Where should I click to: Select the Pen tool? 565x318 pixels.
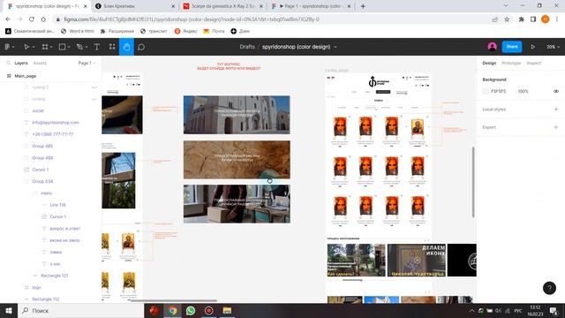(x=79, y=47)
